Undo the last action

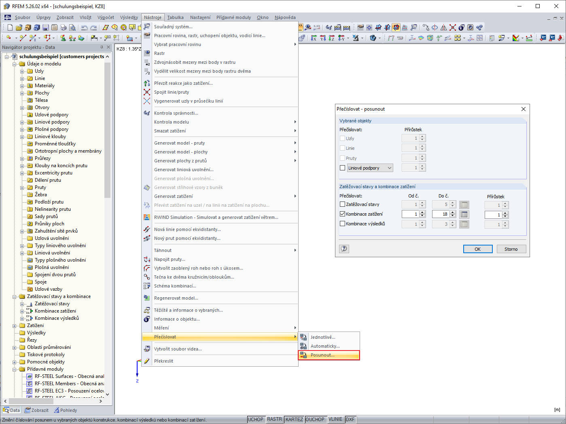pos(84,27)
